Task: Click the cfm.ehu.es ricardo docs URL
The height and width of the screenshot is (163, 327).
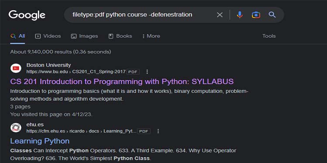Action: click(82, 131)
